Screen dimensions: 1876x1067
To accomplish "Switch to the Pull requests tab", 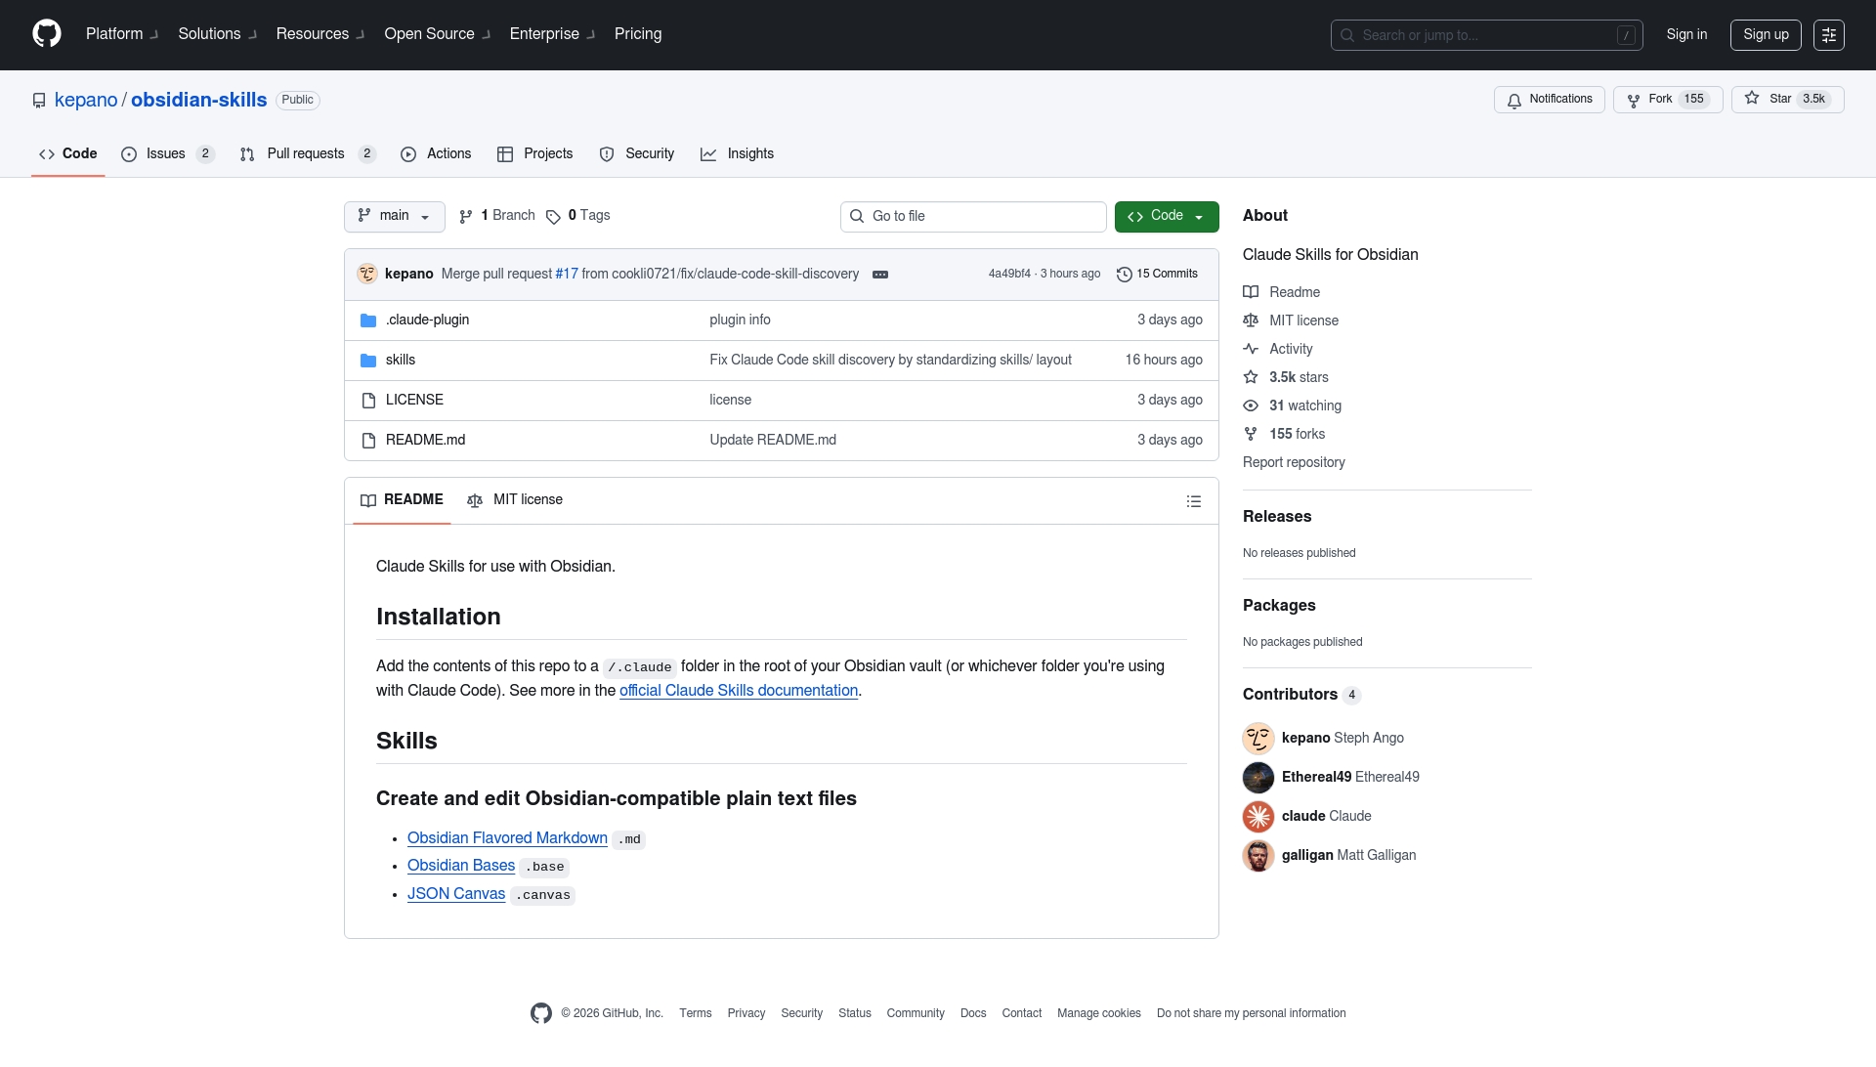I will click(308, 154).
